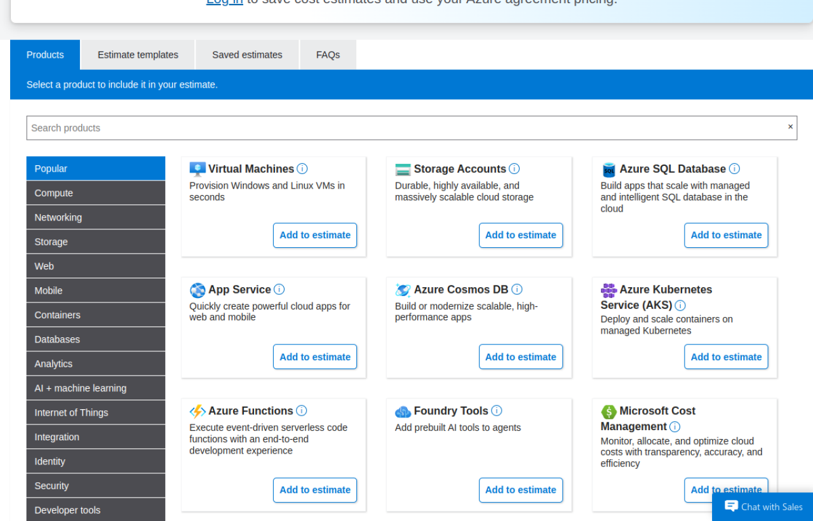Click the Azure SQL Database icon
Image resolution: width=813 pixels, height=521 pixels.
608,170
